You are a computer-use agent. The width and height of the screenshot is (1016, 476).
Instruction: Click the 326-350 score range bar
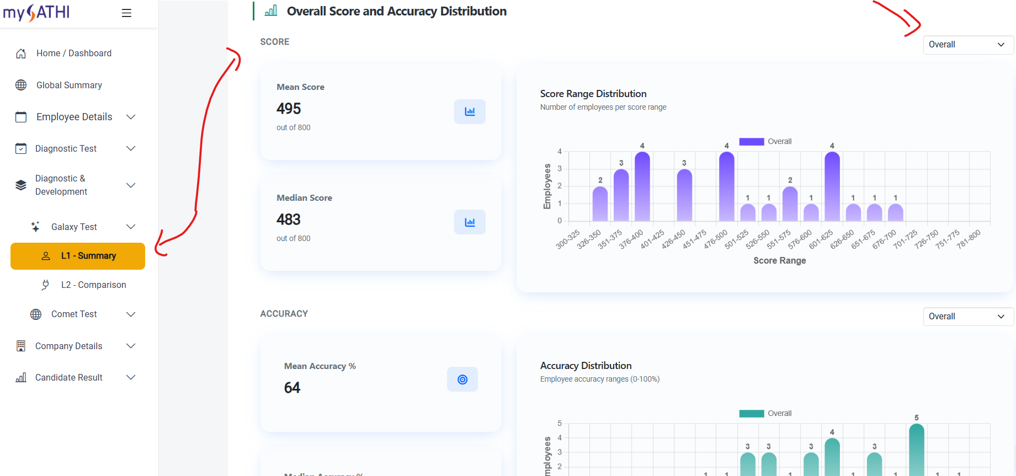[600, 204]
